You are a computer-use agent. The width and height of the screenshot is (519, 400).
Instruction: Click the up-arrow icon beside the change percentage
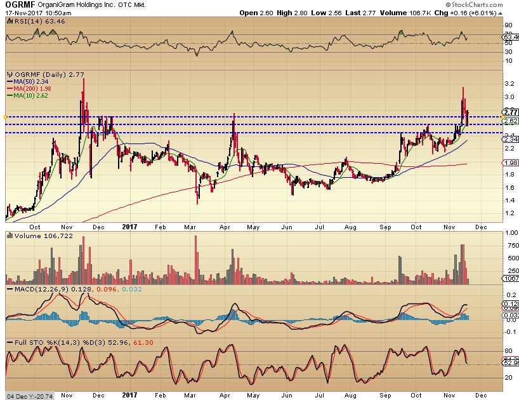[500, 13]
